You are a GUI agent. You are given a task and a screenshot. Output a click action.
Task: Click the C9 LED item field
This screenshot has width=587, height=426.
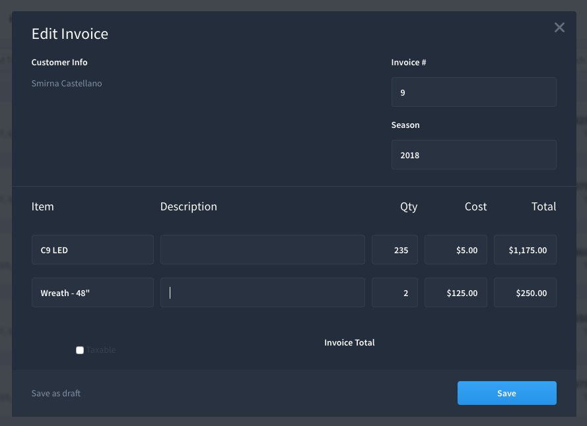click(x=92, y=250)
